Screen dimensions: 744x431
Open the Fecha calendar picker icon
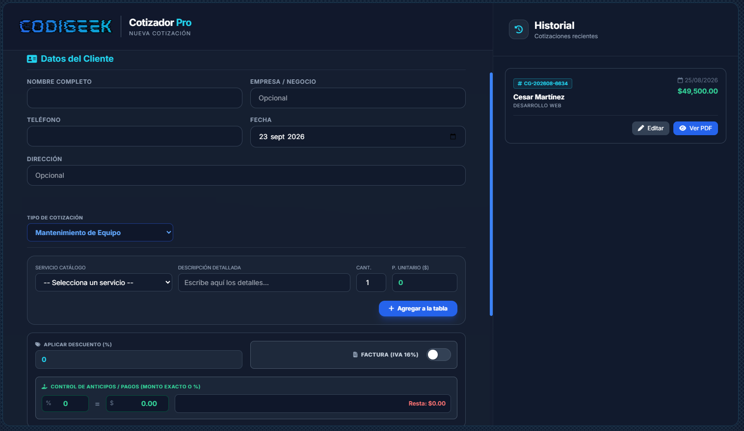pyautogui.click(x=453, y=137)
